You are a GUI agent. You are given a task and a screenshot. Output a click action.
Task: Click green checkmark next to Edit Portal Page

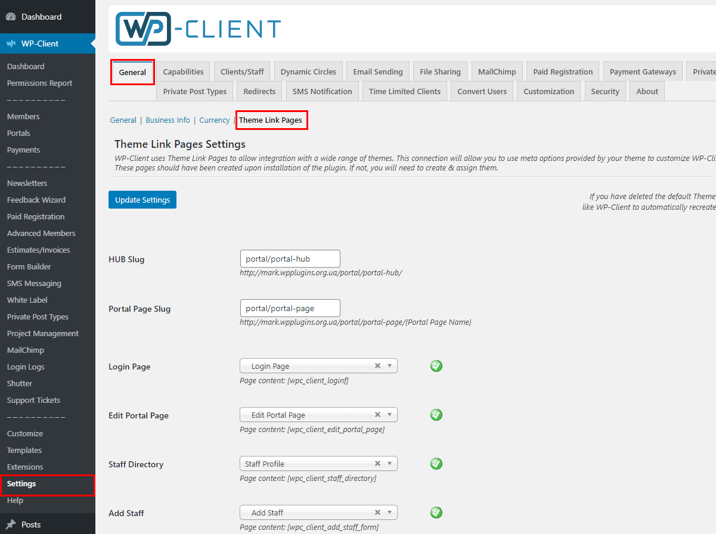(436, 415)
